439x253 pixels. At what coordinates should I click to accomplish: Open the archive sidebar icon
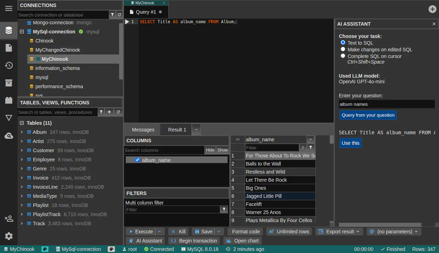pos(9,83)
